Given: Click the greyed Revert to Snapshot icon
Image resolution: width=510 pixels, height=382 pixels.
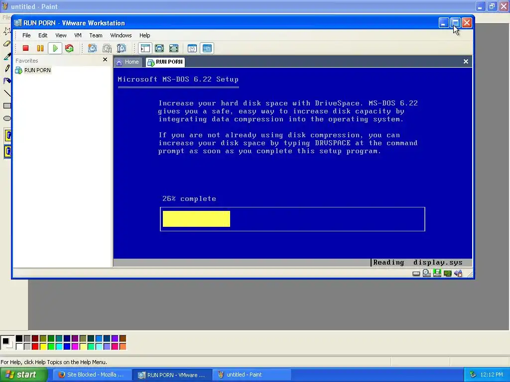Looking at the screenshot, I should [x=107, y=48].
